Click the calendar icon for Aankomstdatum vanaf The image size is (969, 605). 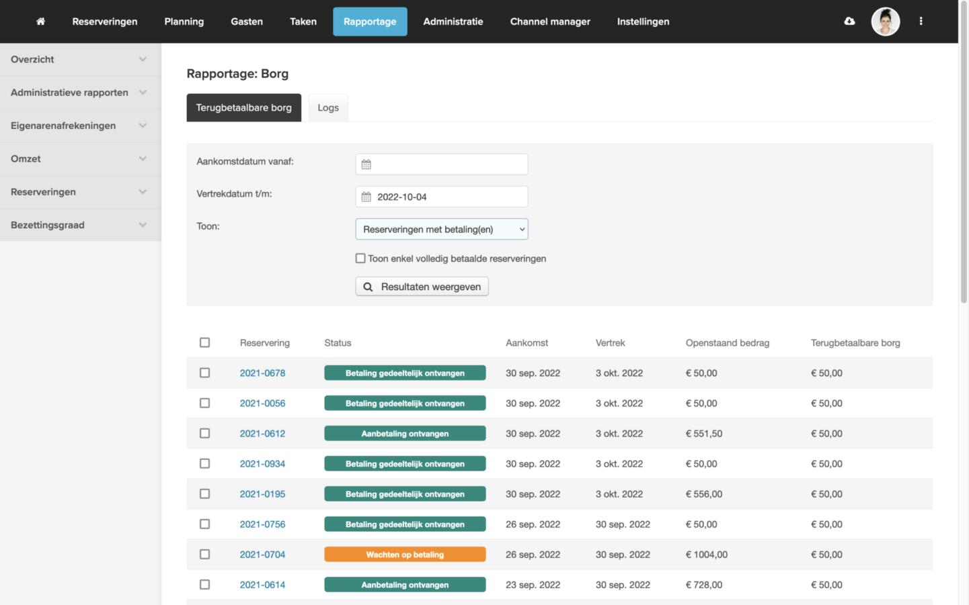click(366, 165)
